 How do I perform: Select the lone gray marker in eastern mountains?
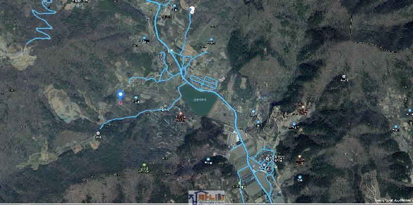(x=344, y=76)
